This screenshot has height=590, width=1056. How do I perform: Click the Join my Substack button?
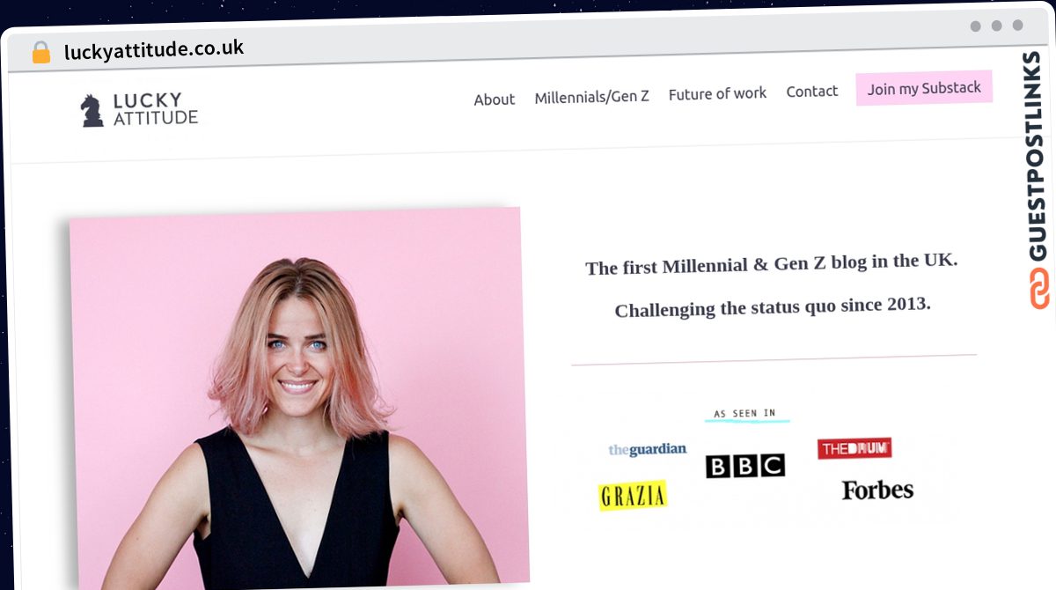924,87
